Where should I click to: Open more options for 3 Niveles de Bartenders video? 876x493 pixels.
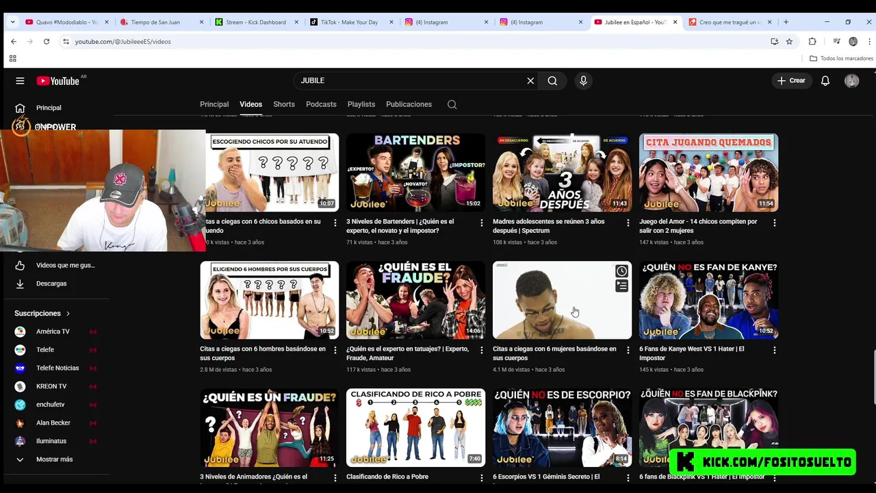(x=481, y=223)
